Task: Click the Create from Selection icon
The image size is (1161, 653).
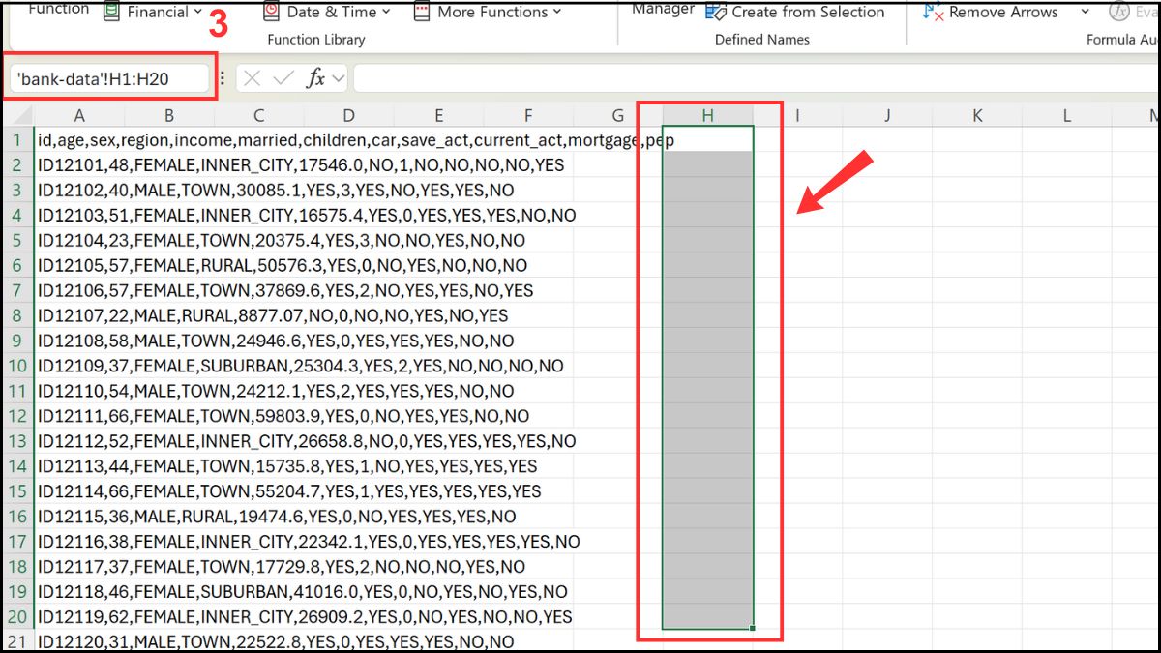Action: pos(716,12)
